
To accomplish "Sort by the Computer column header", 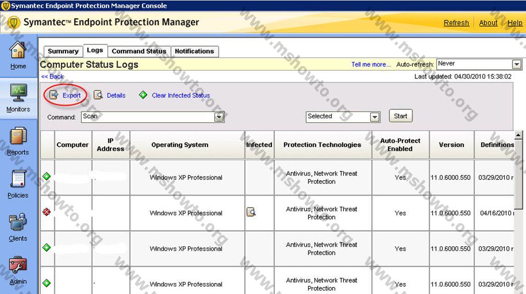I will click(73, 145).
